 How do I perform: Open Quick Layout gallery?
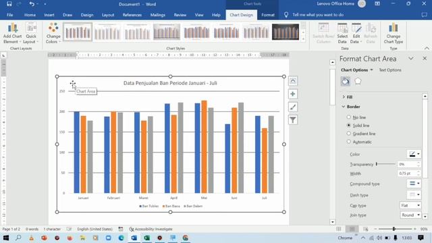(31, 33)
